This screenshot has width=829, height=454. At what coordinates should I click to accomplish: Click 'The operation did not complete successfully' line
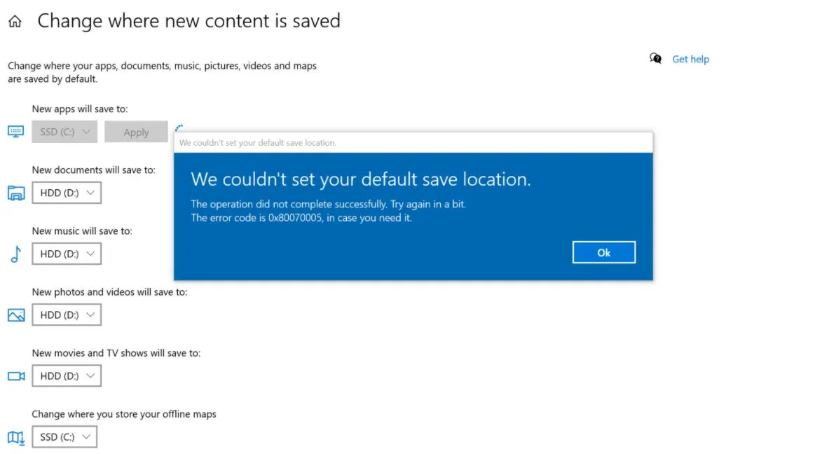coord(329,204)
